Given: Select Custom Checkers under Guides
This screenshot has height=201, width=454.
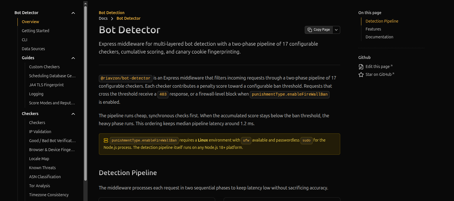Looking at the screenshot, I should [x=44, y=67].
